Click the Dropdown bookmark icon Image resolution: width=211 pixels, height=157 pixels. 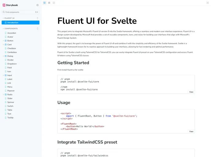pyautogui.click(x=6, y=64)
